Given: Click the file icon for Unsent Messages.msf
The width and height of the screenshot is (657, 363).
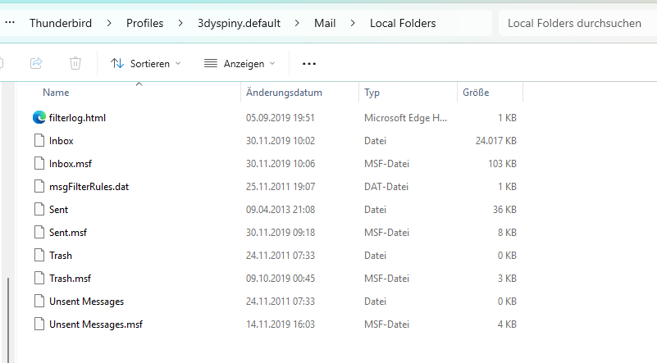Looking at the screenshot, I should point(39,324).
